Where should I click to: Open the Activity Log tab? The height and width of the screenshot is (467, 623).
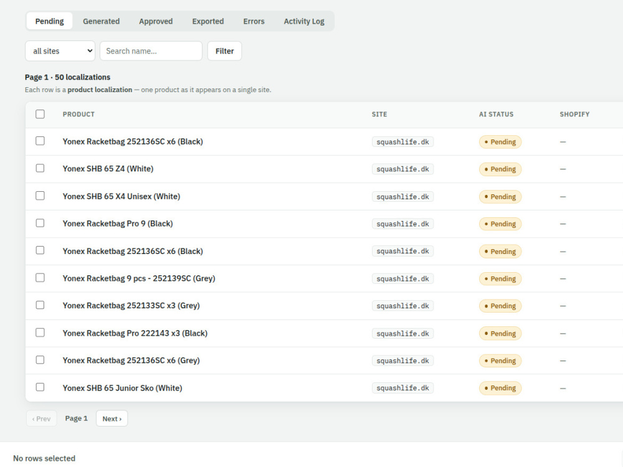pos(304,21)
